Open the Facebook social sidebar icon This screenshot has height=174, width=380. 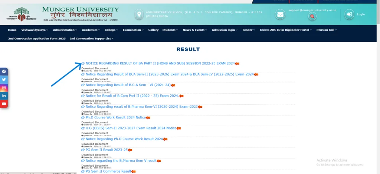tap(4, 71)
